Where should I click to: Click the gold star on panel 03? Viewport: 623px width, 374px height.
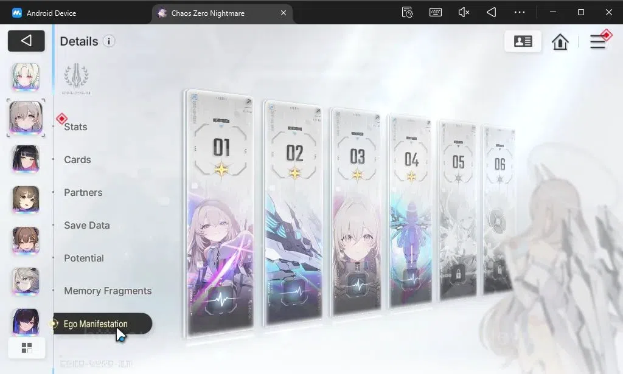click(x=357, y=175)
